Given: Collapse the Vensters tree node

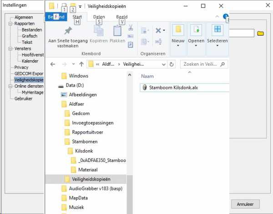Looking at the screenshot, I should (x=10, y=48).
